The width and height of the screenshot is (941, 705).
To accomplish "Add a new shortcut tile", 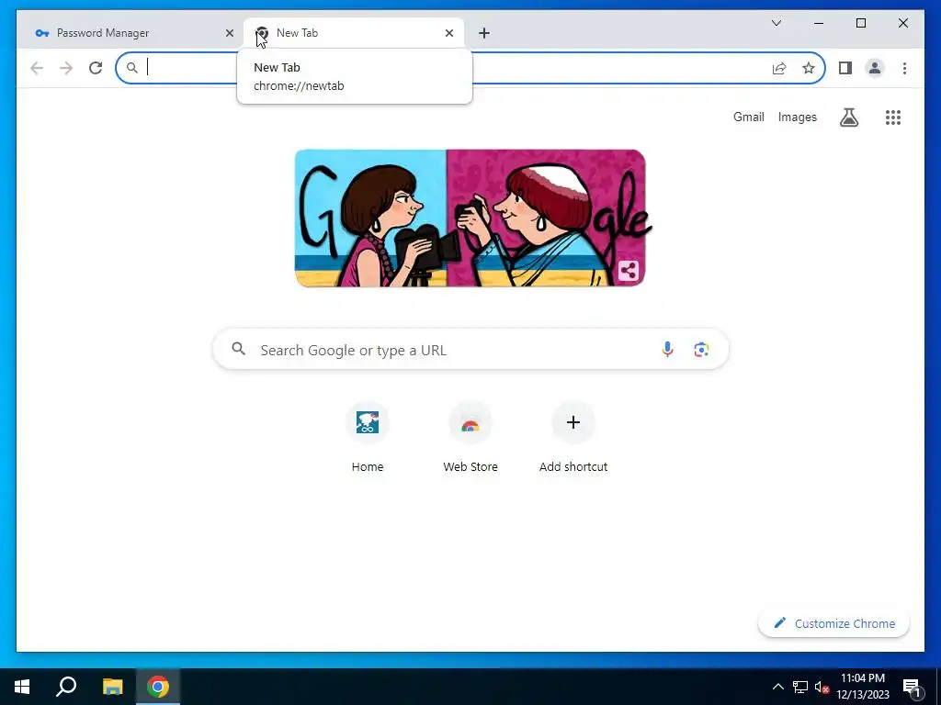I will coord(573,438).
